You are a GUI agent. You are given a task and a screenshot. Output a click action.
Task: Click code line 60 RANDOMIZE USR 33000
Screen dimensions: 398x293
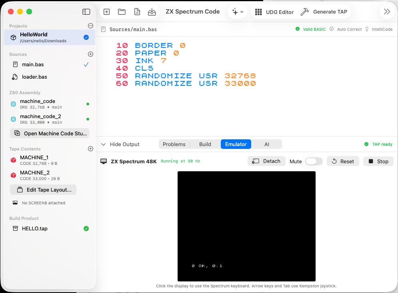pos(186,83)
